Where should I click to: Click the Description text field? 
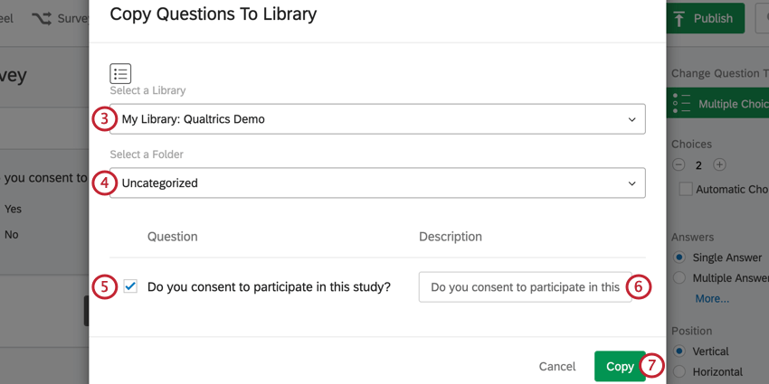pyautogui.click(x=525, y=287)
